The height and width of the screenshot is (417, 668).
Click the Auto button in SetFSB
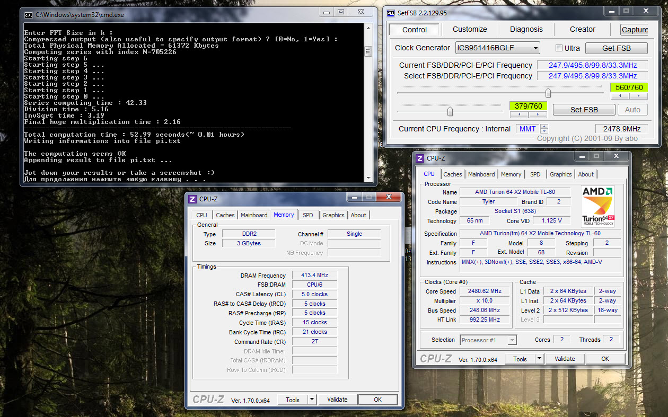[x=633, y=110]
